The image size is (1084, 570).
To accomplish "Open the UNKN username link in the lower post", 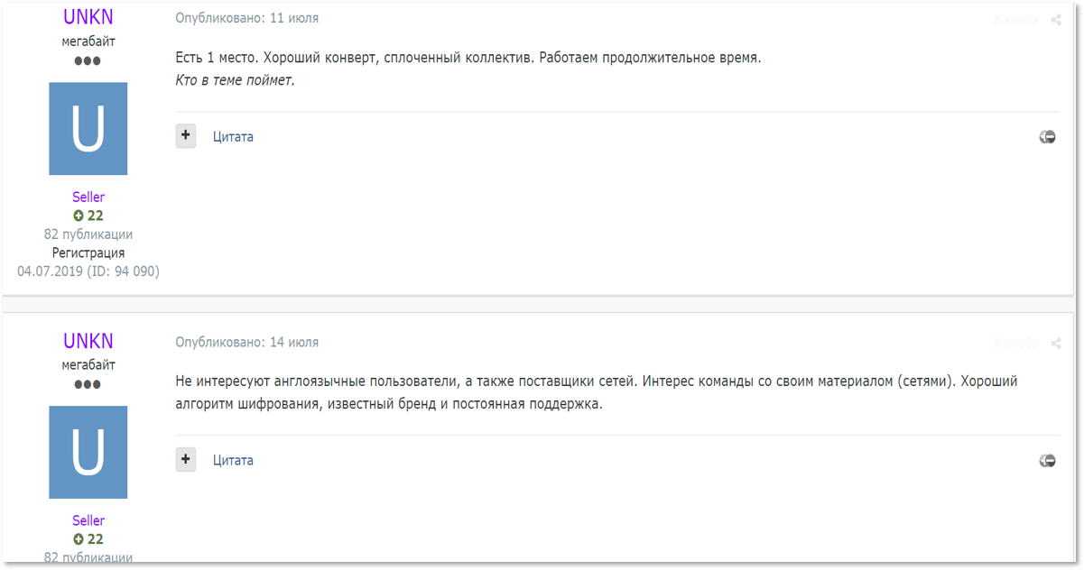I will point(88,341).
